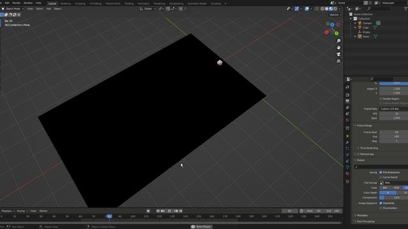The image size is (408, 229).
Task: Open the Window menu
Action: coord(28,3)
